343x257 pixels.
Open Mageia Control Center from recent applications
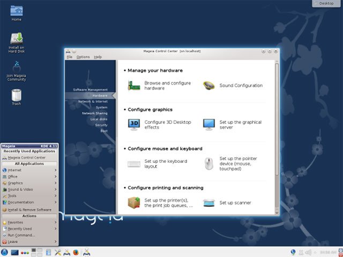click(x=29, y=157)
